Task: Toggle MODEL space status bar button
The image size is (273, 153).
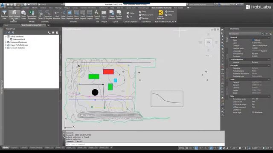Action: [x=181, y=148]
